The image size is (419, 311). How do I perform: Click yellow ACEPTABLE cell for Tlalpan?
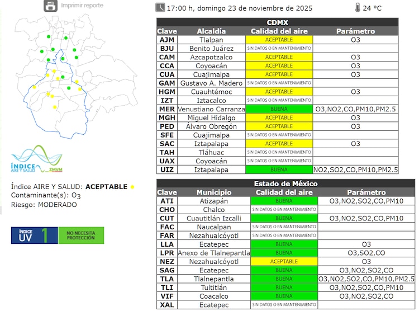click(x=279, y=40)
